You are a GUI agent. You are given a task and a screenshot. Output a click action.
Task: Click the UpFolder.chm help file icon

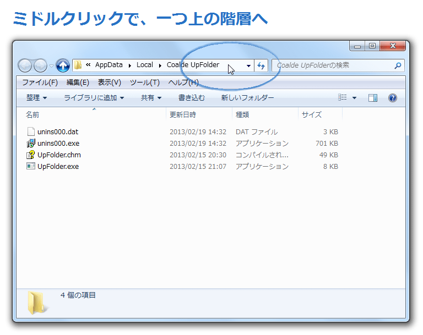(31, 155)
